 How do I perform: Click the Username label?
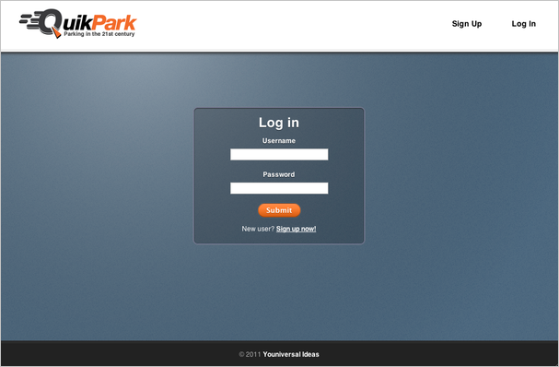[279, 141]
